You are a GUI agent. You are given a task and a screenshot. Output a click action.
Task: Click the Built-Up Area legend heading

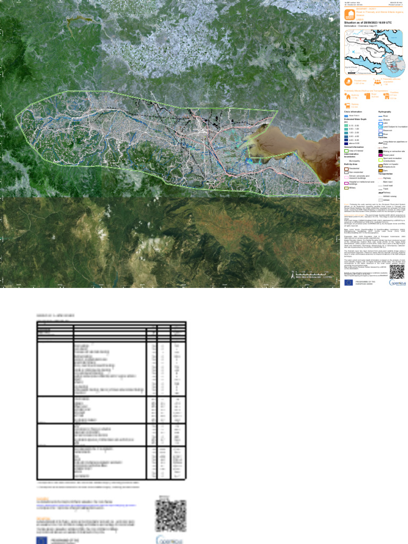(x=351, y=165)
